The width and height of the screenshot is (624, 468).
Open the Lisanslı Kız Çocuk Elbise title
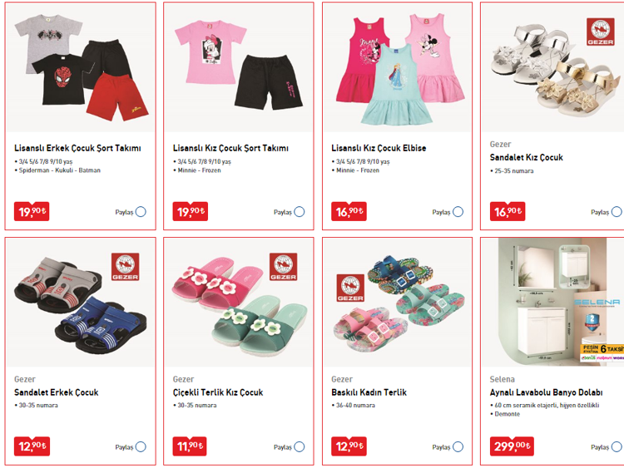(379, 148)
